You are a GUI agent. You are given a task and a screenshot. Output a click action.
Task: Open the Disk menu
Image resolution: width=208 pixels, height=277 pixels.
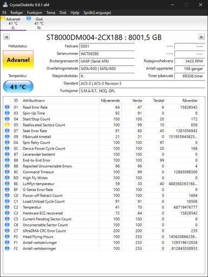(x=63, y=12)
